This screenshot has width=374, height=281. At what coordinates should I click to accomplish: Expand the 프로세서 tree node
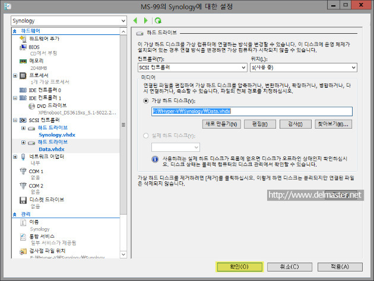tap(15, 76)
